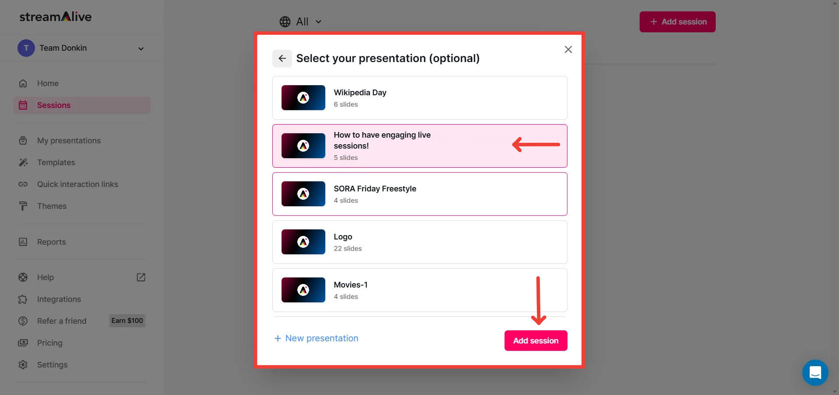
Task: Click the Home house icon in the sidebar
Action: [23, 83]
